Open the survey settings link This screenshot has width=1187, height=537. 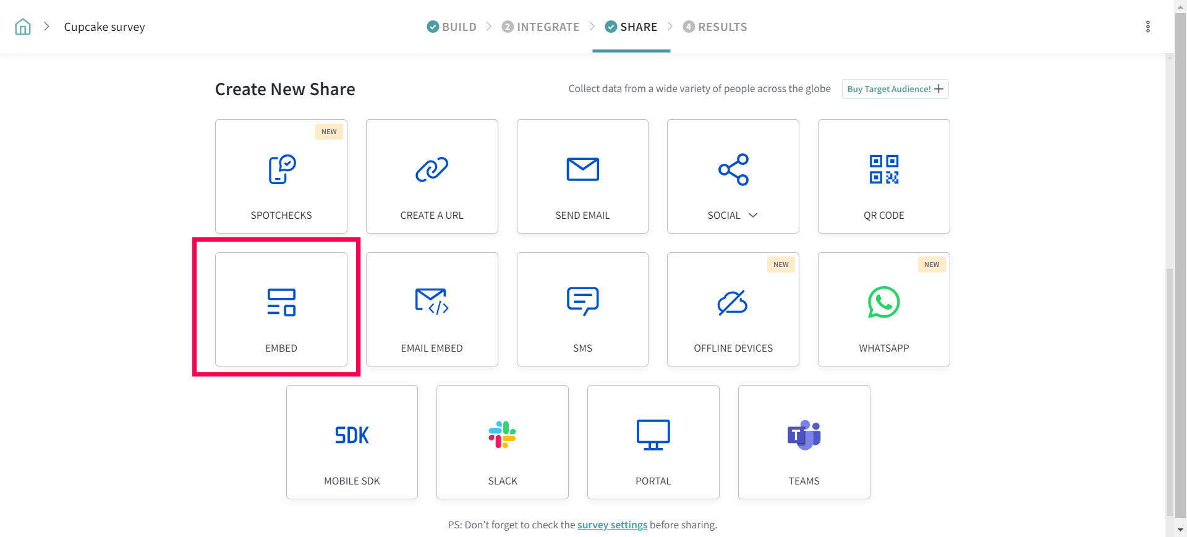coord(612,525)
